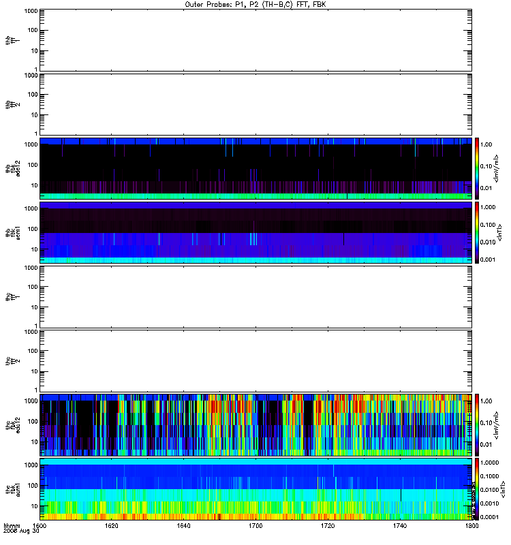Click the '1.000' value on thb scm1 color bar

tap(488, 207)
